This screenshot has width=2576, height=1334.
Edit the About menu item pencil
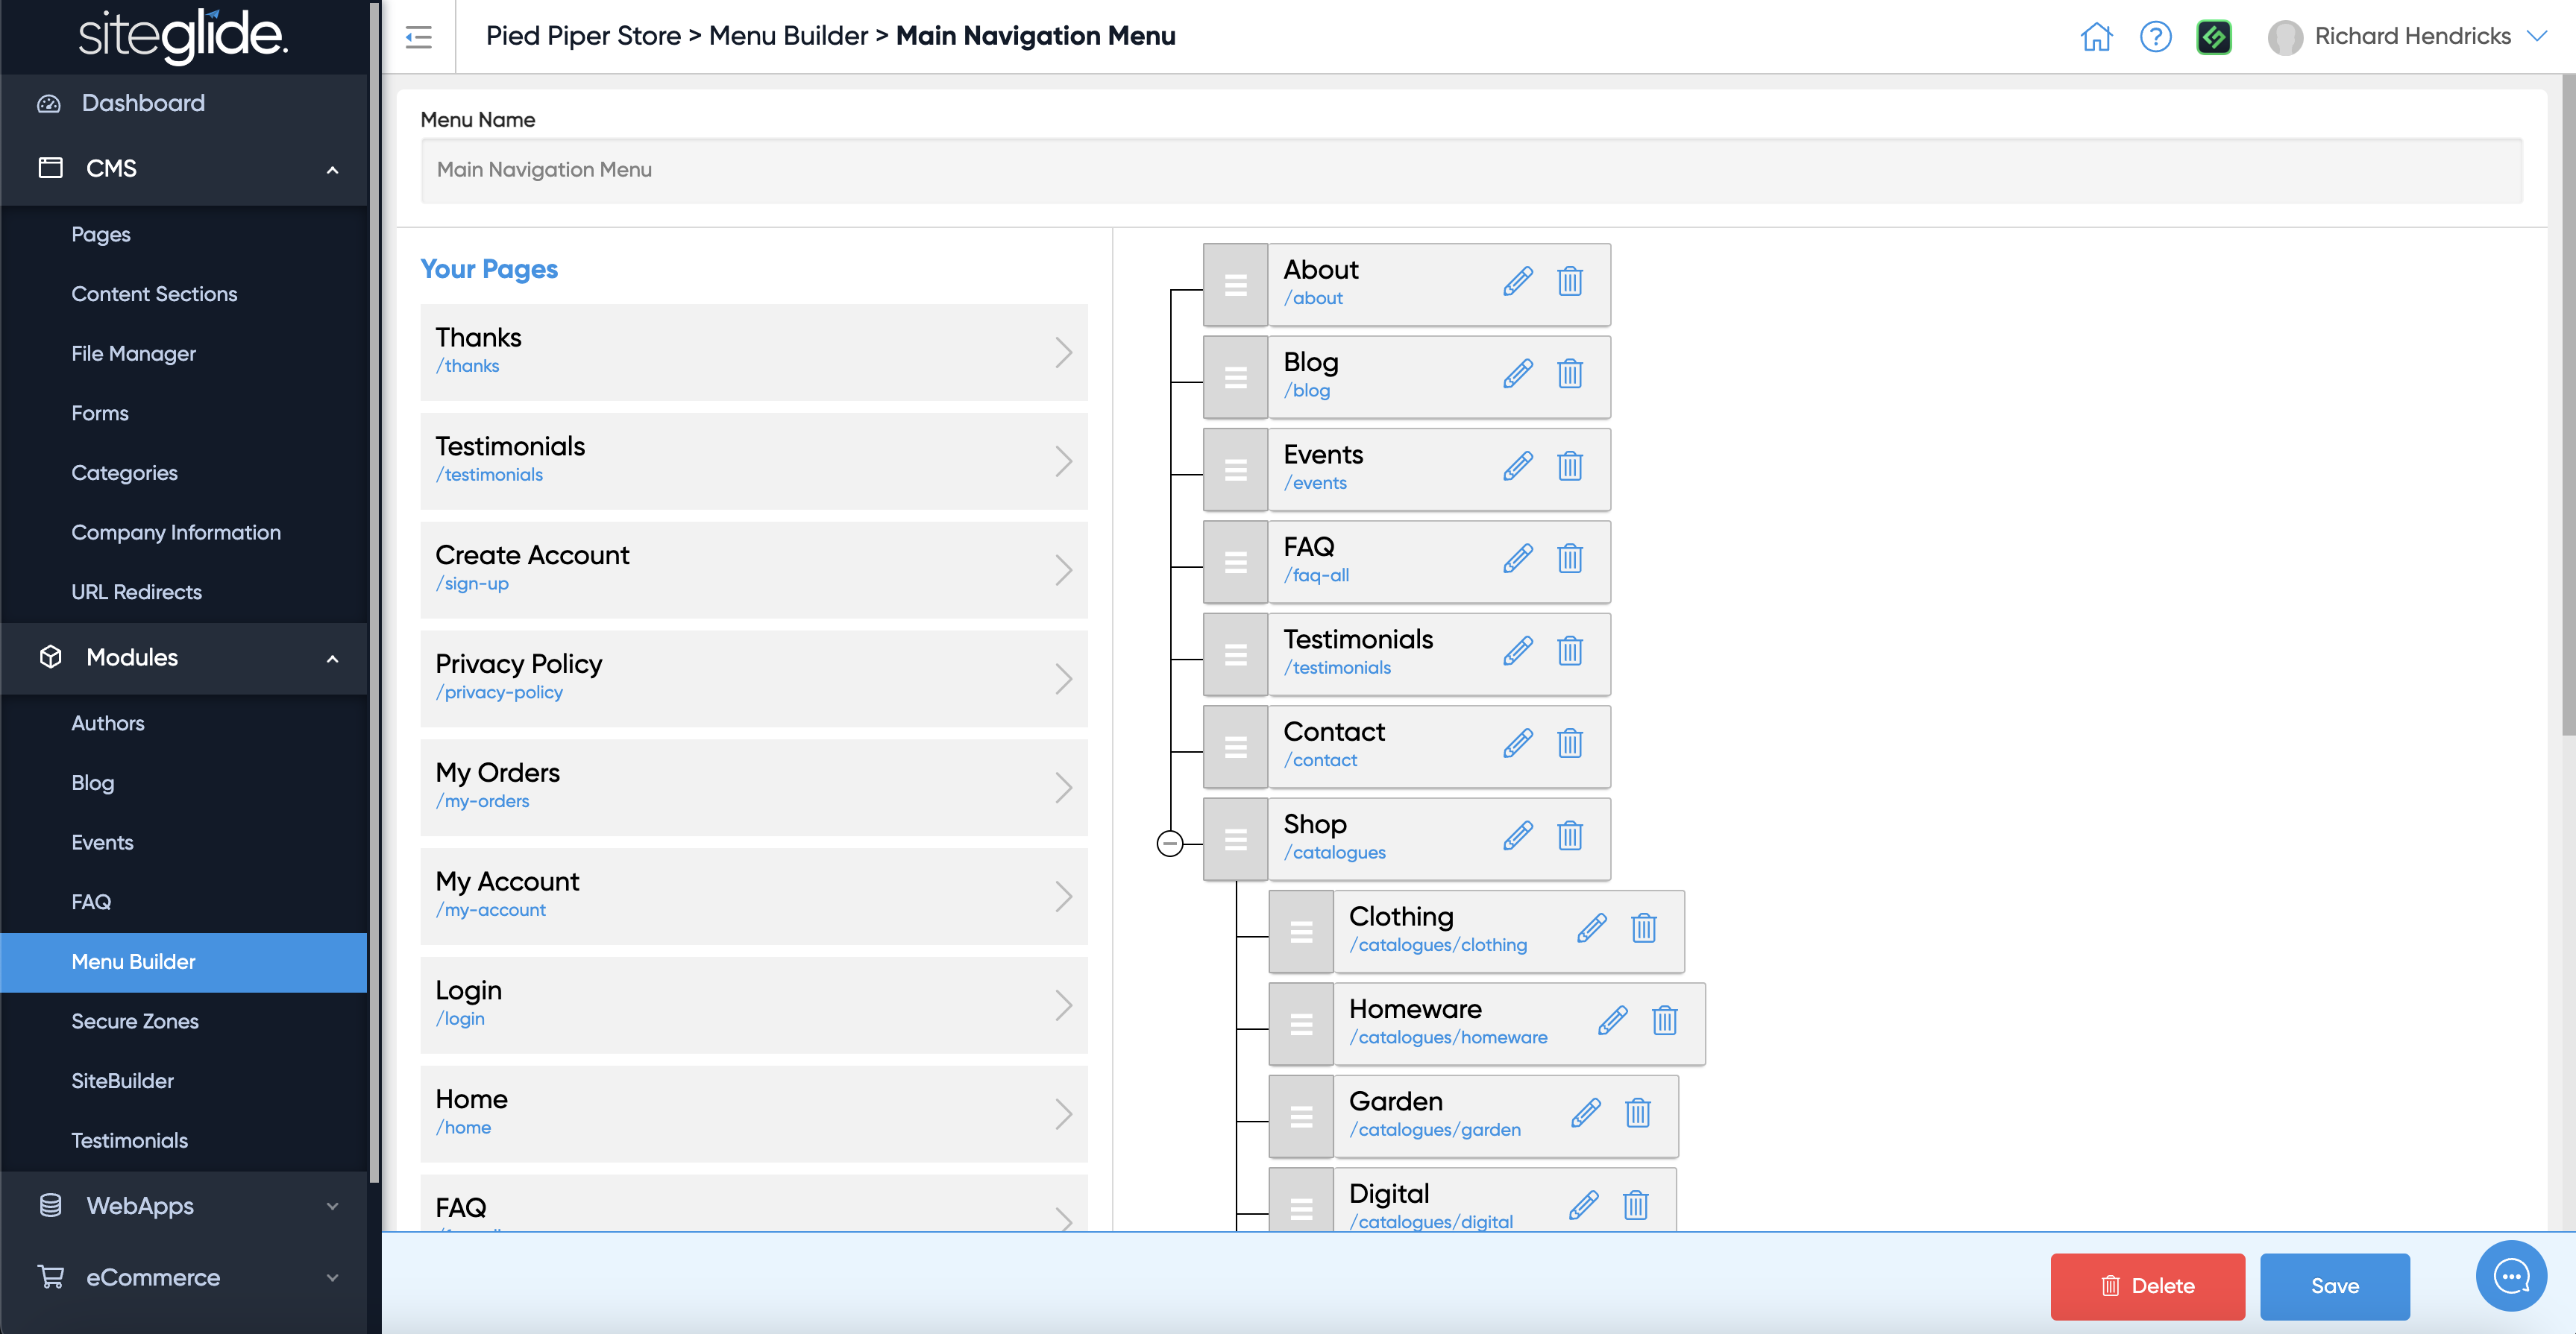tap(1517, 282)
